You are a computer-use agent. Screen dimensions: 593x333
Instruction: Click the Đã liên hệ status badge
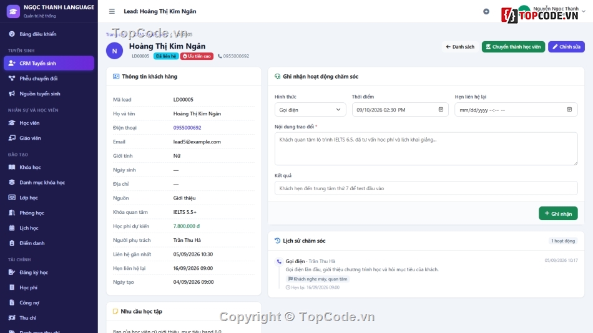pyautogui.click(x=166, y=56)
